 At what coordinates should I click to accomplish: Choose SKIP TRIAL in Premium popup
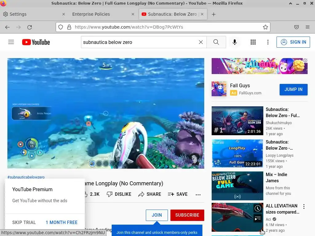pyautogui.click(x=24, y=222)
